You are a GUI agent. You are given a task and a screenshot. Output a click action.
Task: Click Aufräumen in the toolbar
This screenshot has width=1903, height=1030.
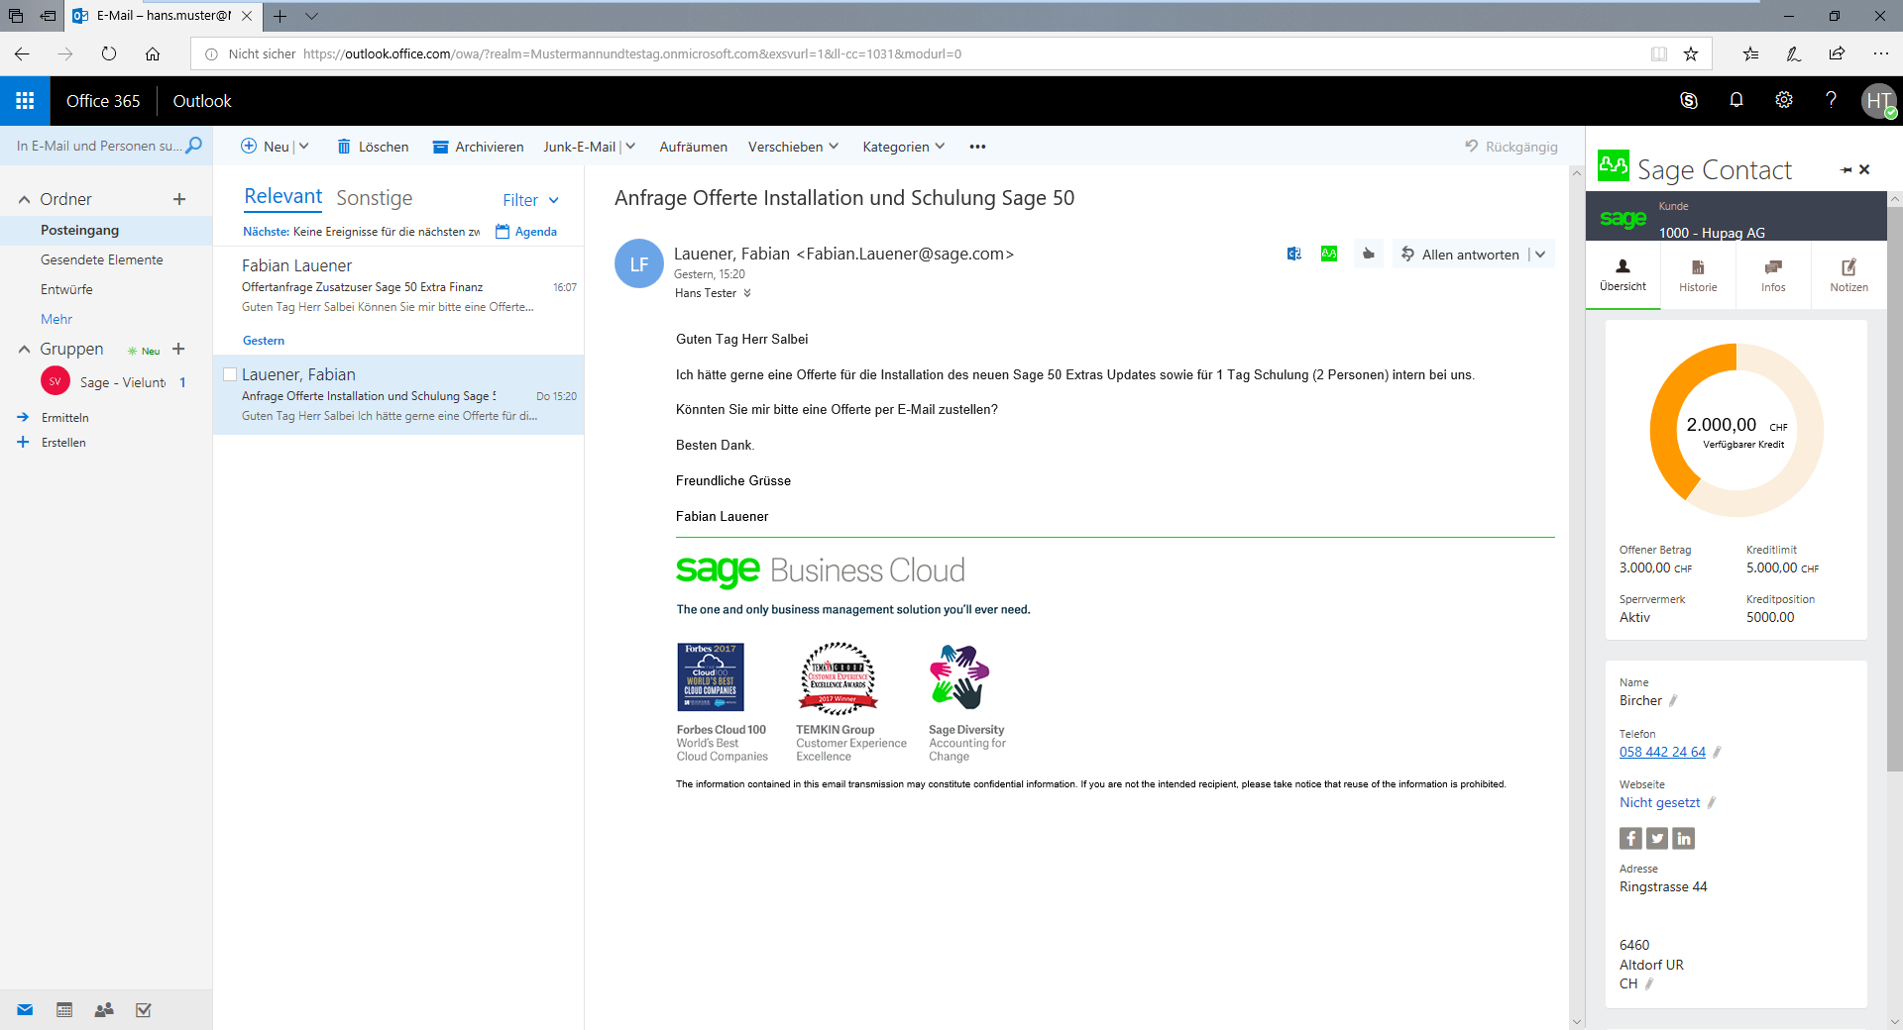click(693, 147)
